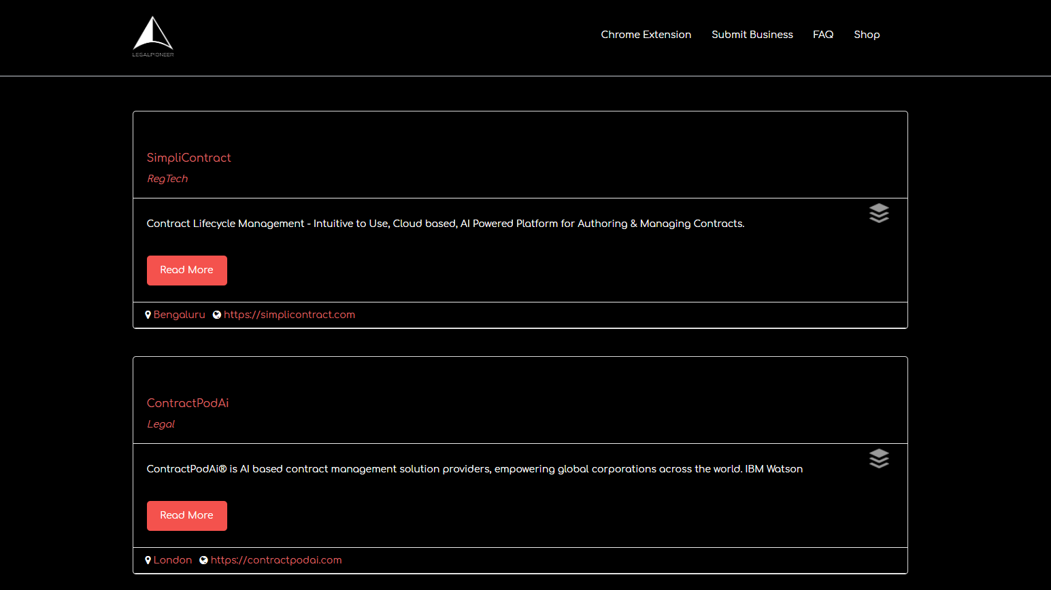Go to the FAQ page
The image size is (1051, 590).
coord(823,35)
